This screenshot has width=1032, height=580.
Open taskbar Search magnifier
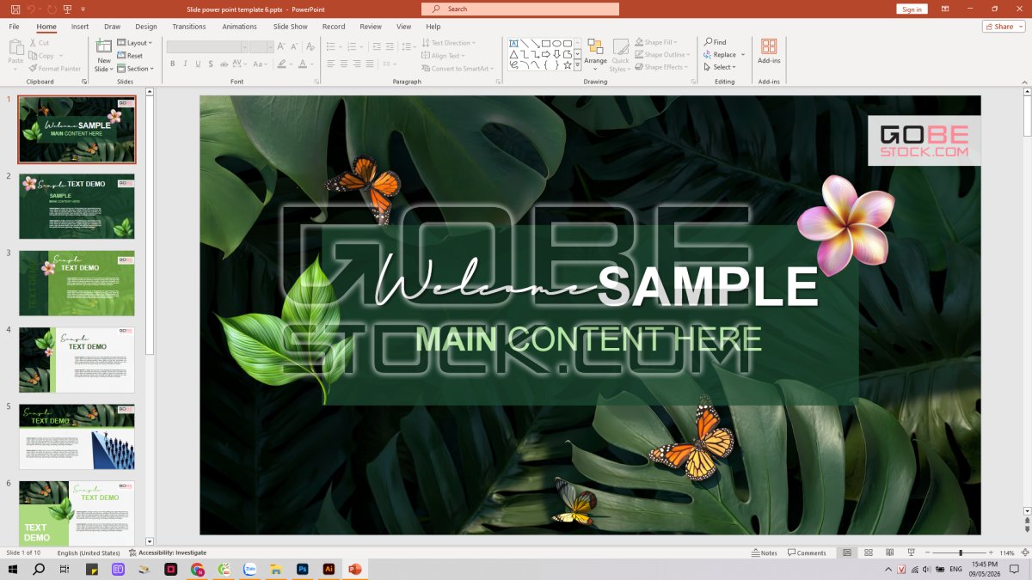39,569
